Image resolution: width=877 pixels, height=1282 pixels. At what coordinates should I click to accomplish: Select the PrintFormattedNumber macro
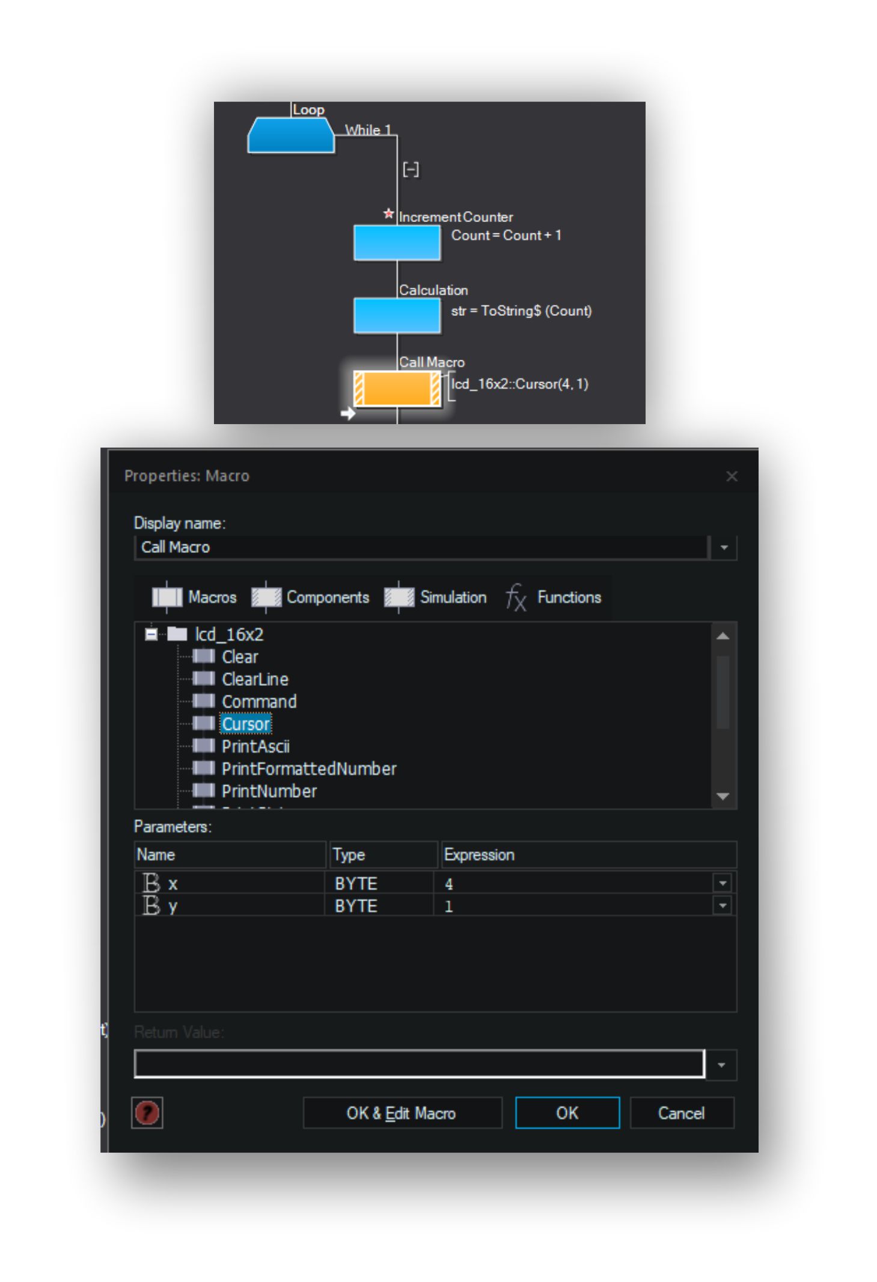point(309,768)
